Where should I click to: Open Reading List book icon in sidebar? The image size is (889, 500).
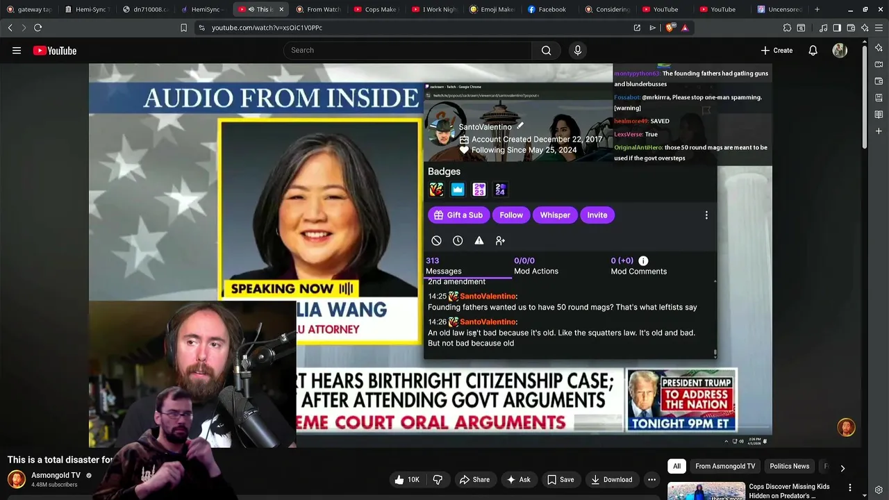click(879, 115)
